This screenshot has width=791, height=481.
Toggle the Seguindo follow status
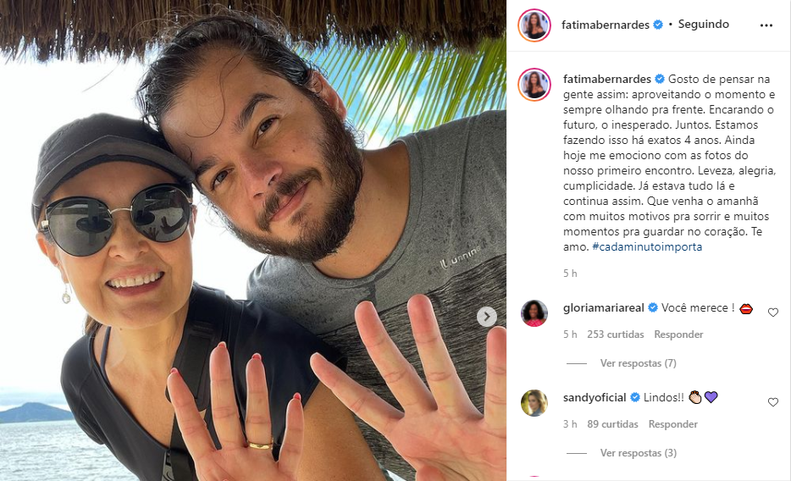(x=703, y=25)
